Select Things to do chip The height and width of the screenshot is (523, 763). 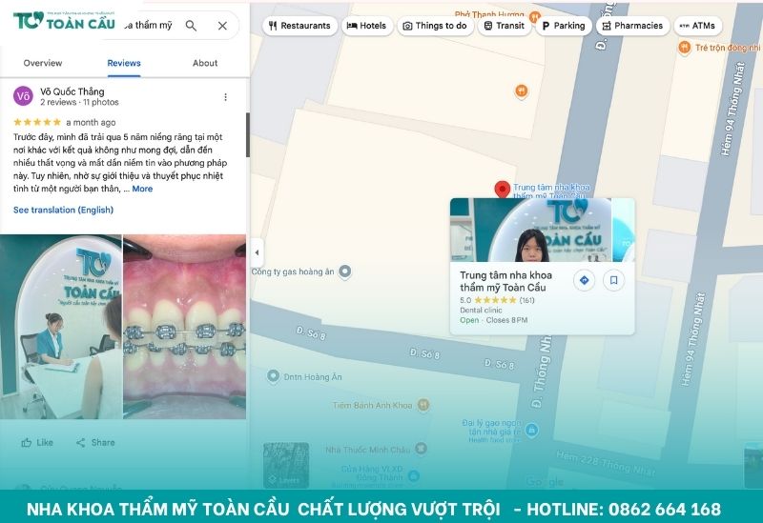coord(435,26)
